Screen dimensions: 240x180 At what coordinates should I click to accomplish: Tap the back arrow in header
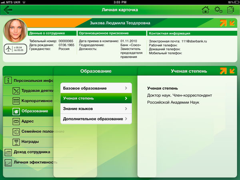coord(8,10)
